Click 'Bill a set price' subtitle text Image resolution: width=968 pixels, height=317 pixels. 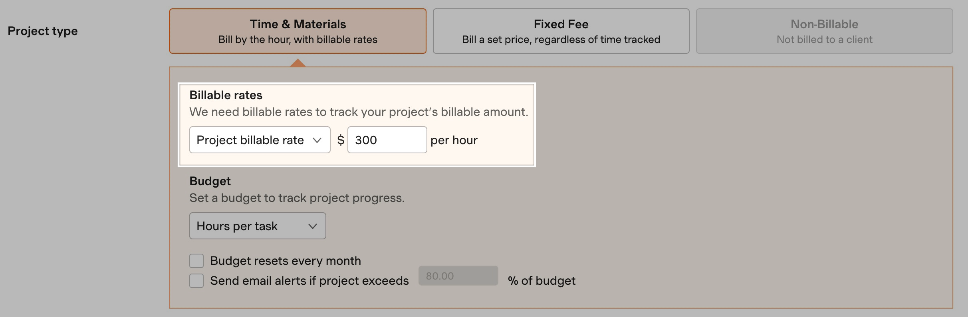(561, 39)
